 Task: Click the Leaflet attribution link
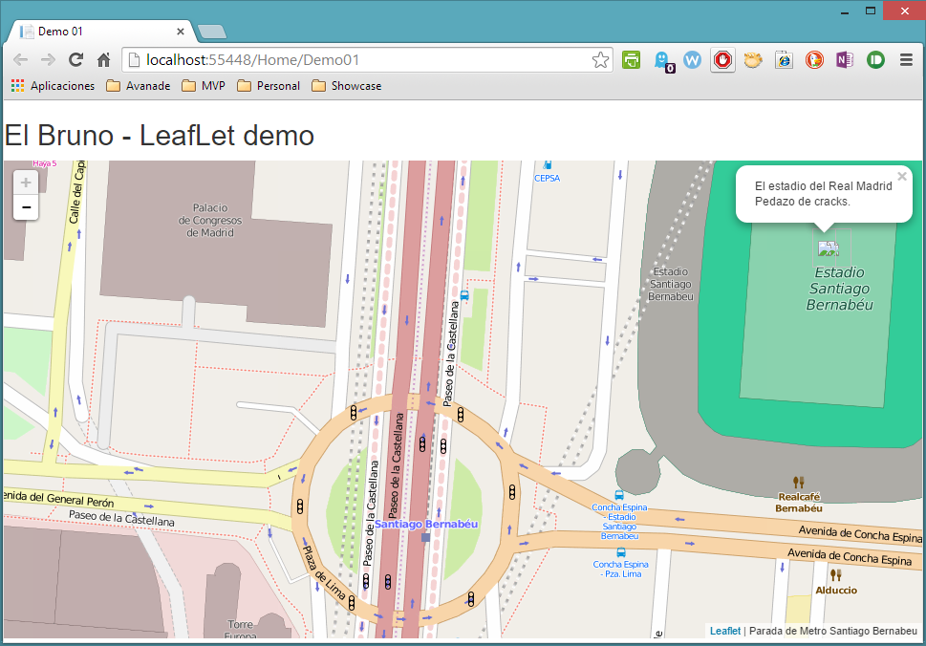click(724, 631)
